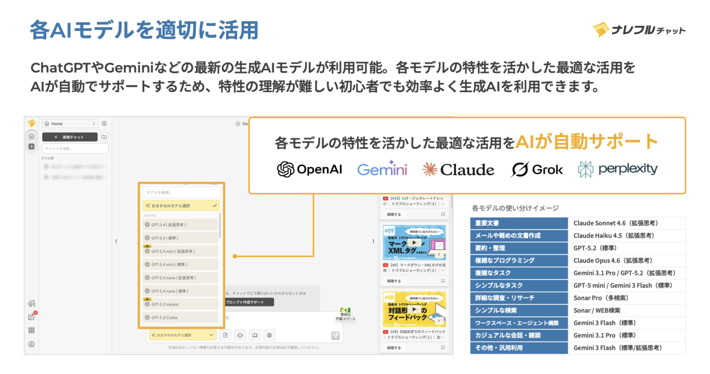Toggle the globe web search icon

coord(269,335)
